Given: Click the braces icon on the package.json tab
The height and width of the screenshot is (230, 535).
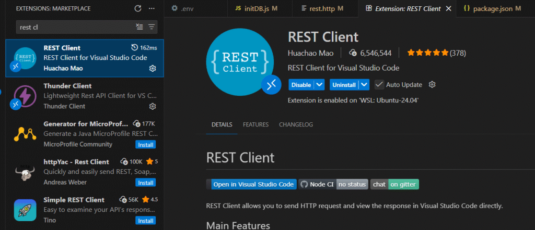Looking at the screenshot, I should coord(467,8).
